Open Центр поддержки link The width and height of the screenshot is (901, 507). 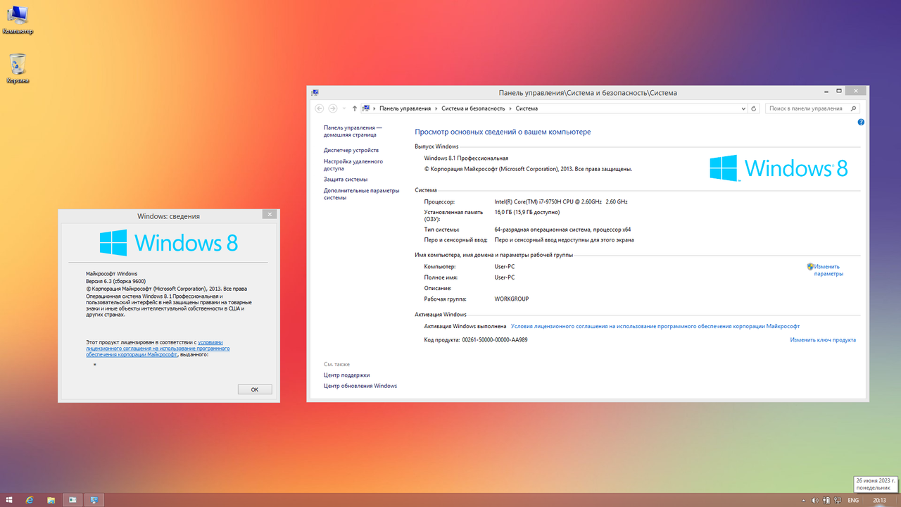[347, 375]
